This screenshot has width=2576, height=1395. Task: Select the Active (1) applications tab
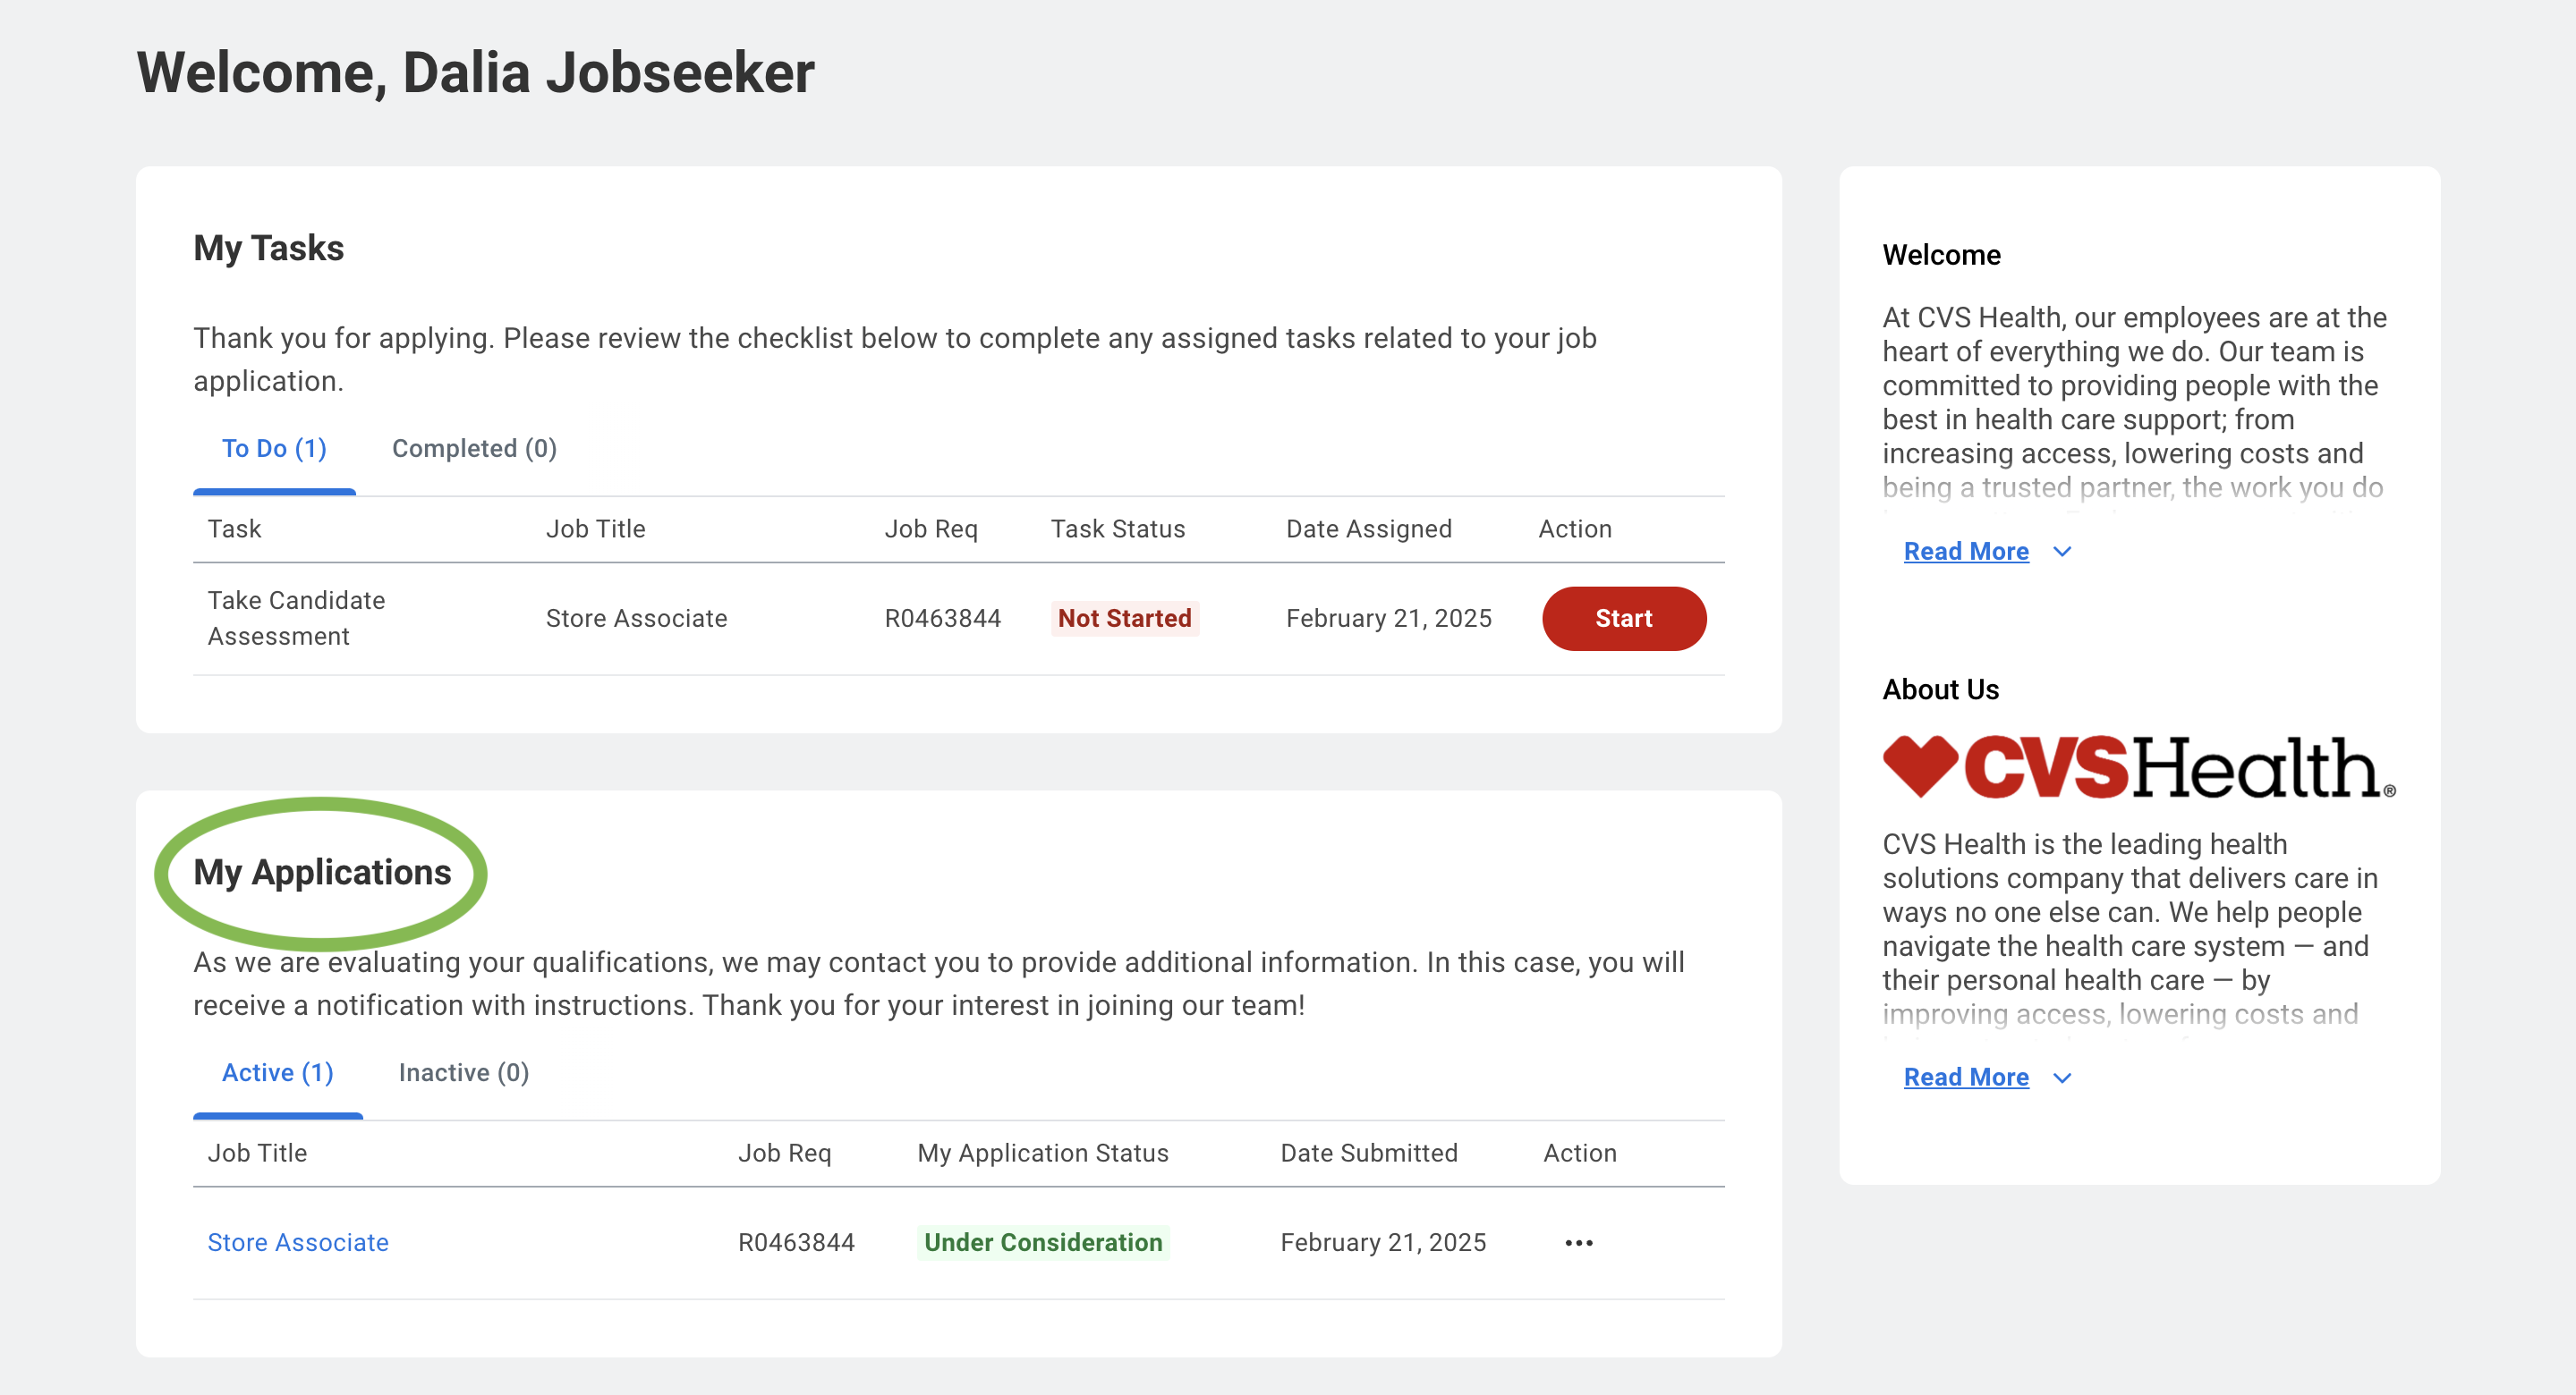click(x=277, y=1072)
